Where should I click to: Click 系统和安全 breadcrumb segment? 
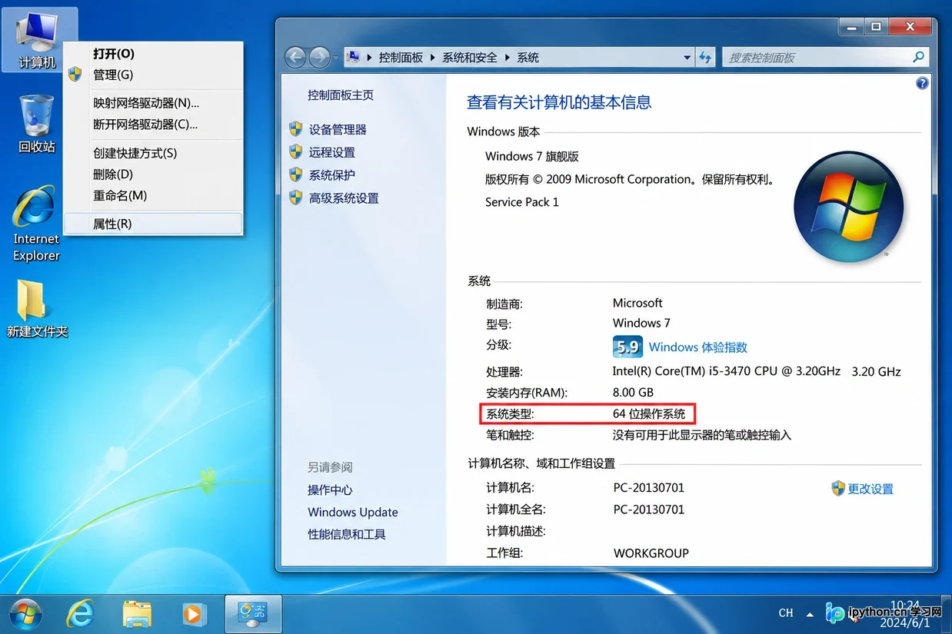pyautogui.click(x=469, y=58)
